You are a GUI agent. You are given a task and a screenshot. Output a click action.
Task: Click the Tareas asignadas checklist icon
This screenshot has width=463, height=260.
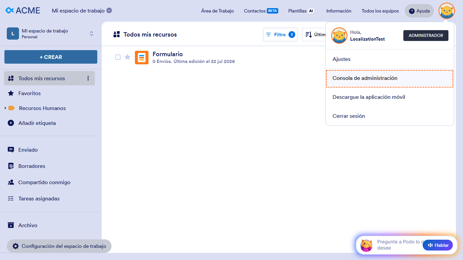pos(11,198)
